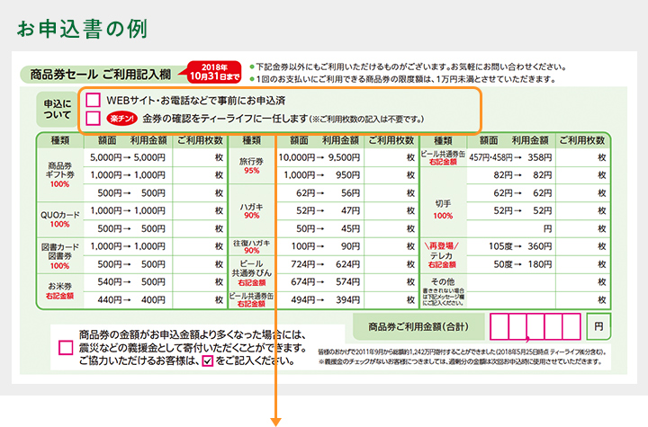The width and height of the screenshot is (648, 427).
Task: Click the 旅行券 95% category cell
Action: click(252, 166)
